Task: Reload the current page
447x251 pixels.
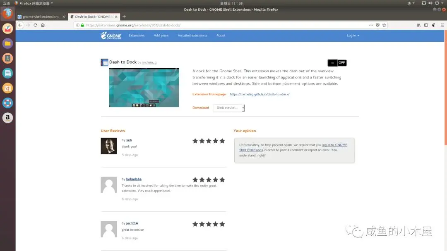Action: point(35,25)
